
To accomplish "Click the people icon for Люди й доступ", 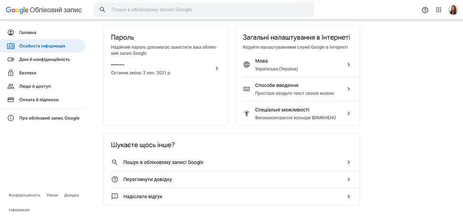I will [x=10, y=87].
